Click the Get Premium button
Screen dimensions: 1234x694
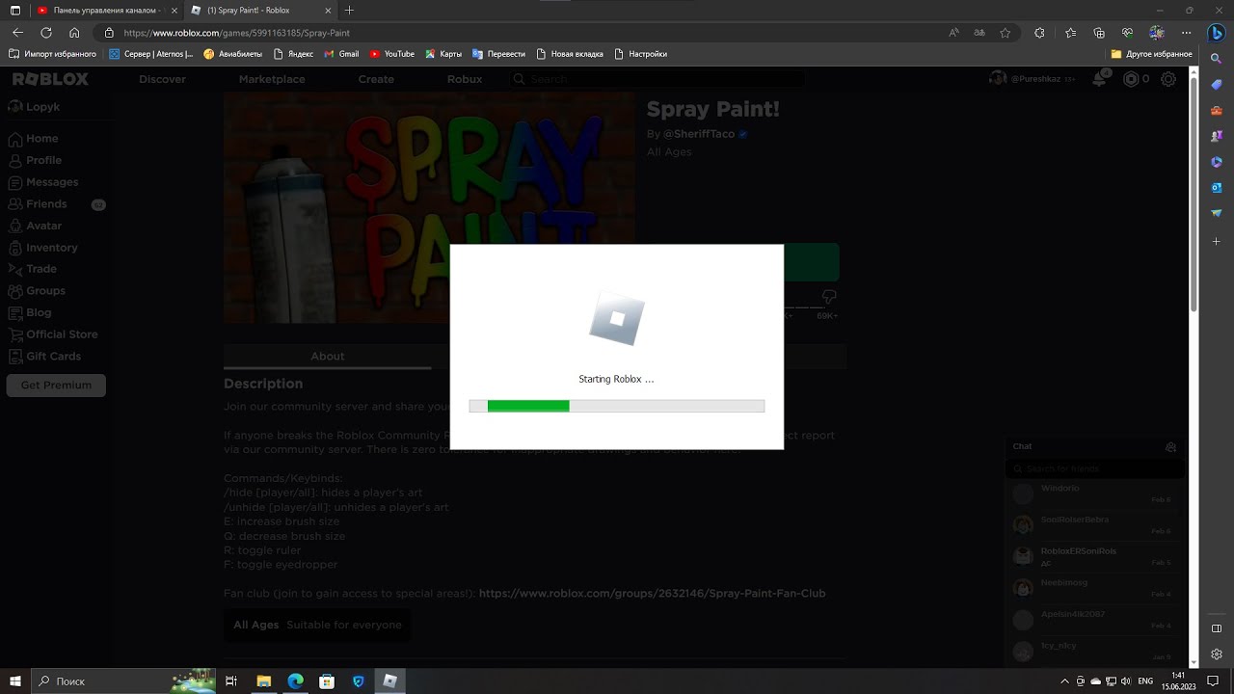[56, 385]
